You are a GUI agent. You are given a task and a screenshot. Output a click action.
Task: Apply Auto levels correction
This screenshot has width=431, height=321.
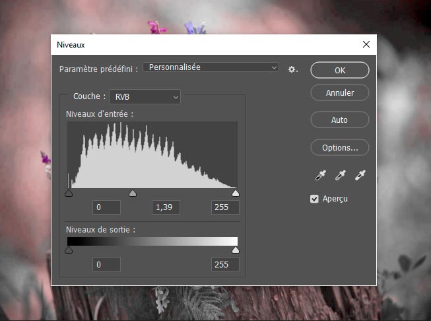339,120
